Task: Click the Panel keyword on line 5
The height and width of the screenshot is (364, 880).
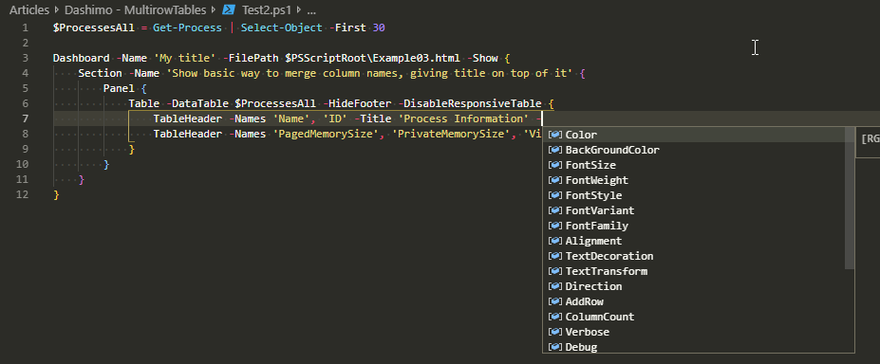Action: (x=119, y=88)
